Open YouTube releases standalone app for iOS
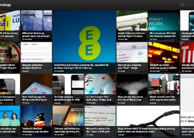Screen dimensions: 194x138 68,89
